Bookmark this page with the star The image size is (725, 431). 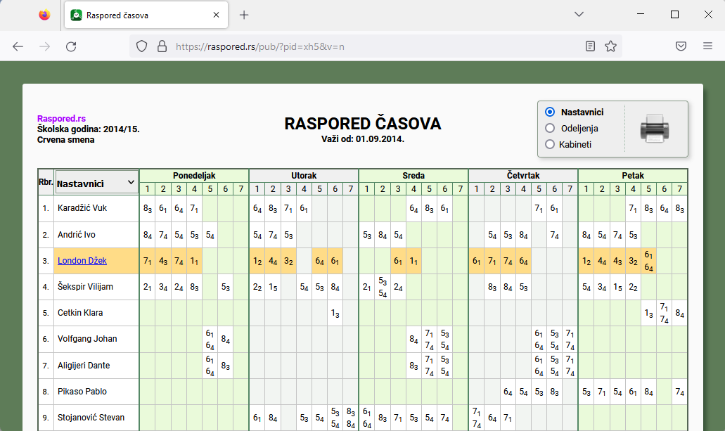[x=610, y=46]
